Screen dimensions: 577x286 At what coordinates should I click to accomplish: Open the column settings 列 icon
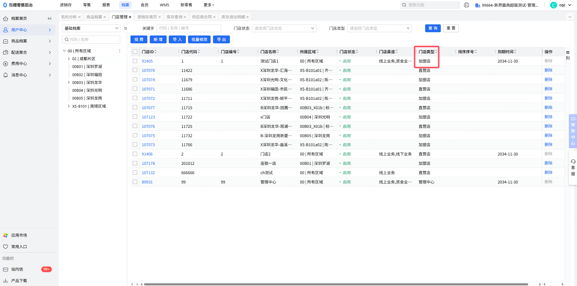coord(568,55)
